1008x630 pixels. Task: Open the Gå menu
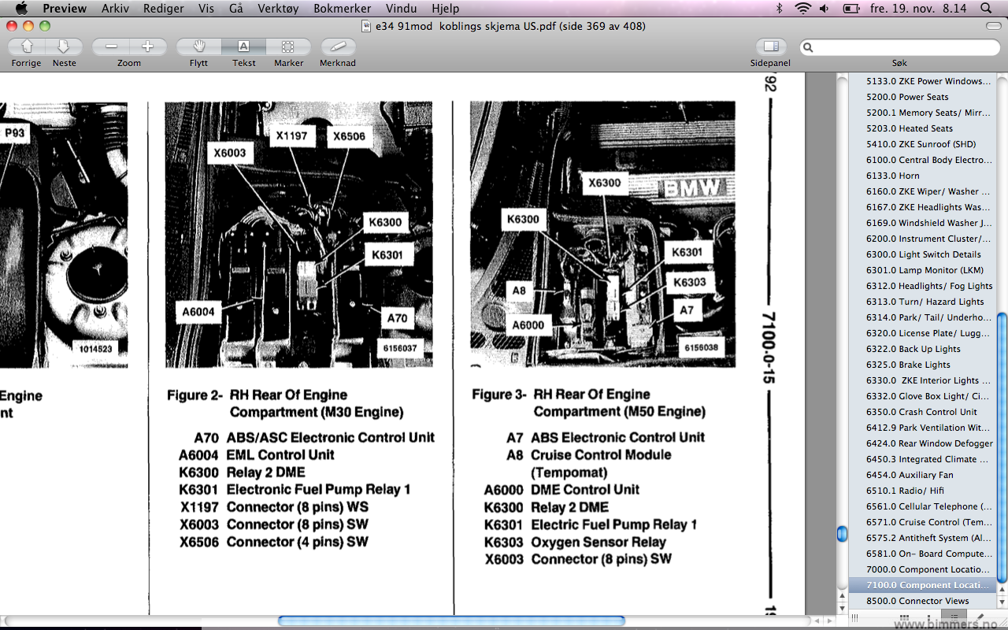[236, 9]
